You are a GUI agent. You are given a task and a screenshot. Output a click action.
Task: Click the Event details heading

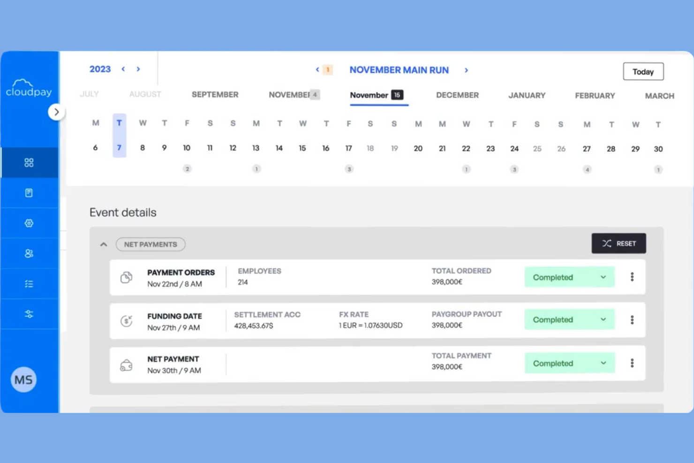coord(123,213)
